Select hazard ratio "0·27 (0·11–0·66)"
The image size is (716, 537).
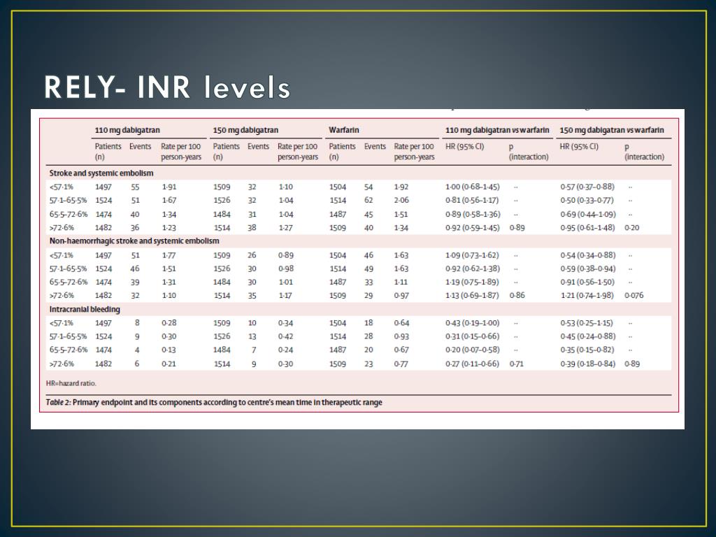[x=472, y=364]
